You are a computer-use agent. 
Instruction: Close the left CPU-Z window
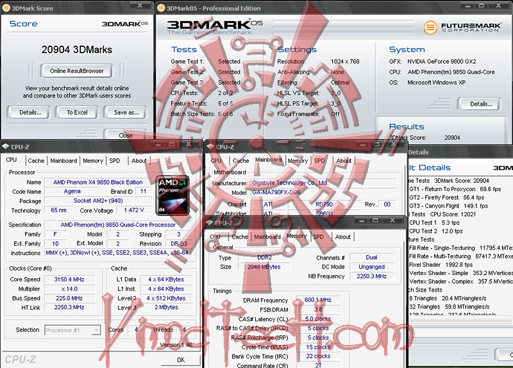[x=189, y=144]
